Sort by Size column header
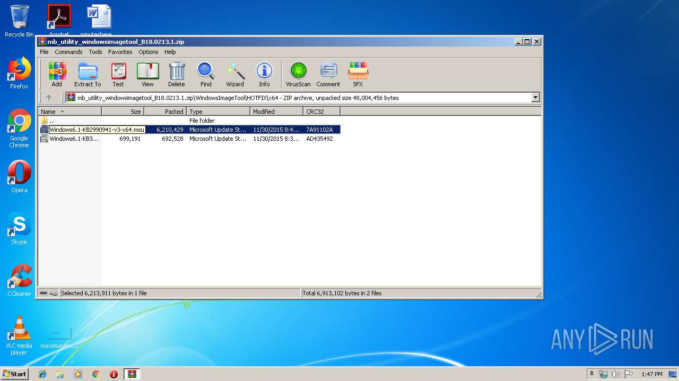The width and height of the screenshot is (679, 381). click(123, 112)
